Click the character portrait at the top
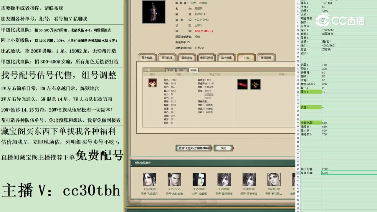 pos(153,12)
